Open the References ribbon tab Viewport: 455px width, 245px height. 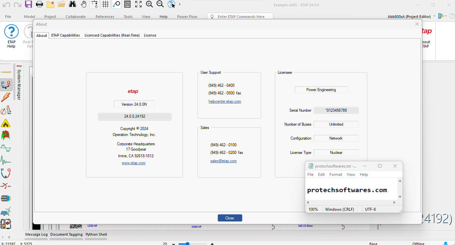(x=105, y=17)
